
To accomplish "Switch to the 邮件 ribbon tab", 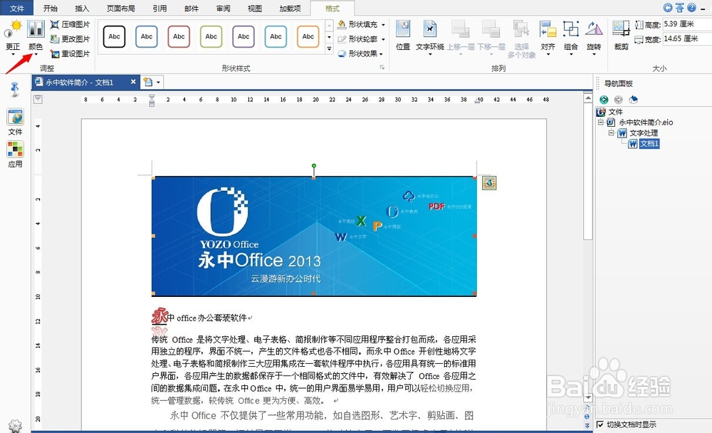I will click(191, 8).
